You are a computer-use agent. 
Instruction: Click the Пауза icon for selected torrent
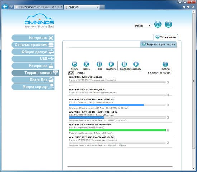[99, 64]
